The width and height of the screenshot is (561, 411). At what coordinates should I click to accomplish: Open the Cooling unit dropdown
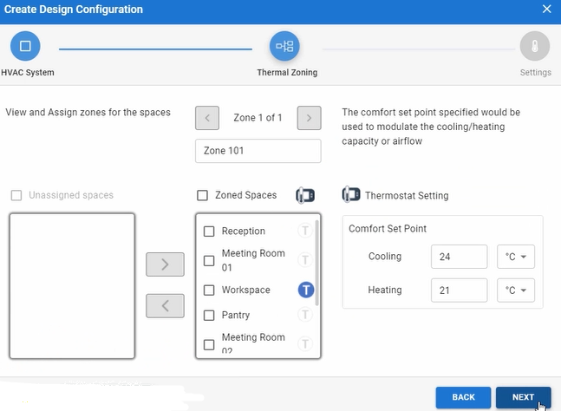[516, 257]
